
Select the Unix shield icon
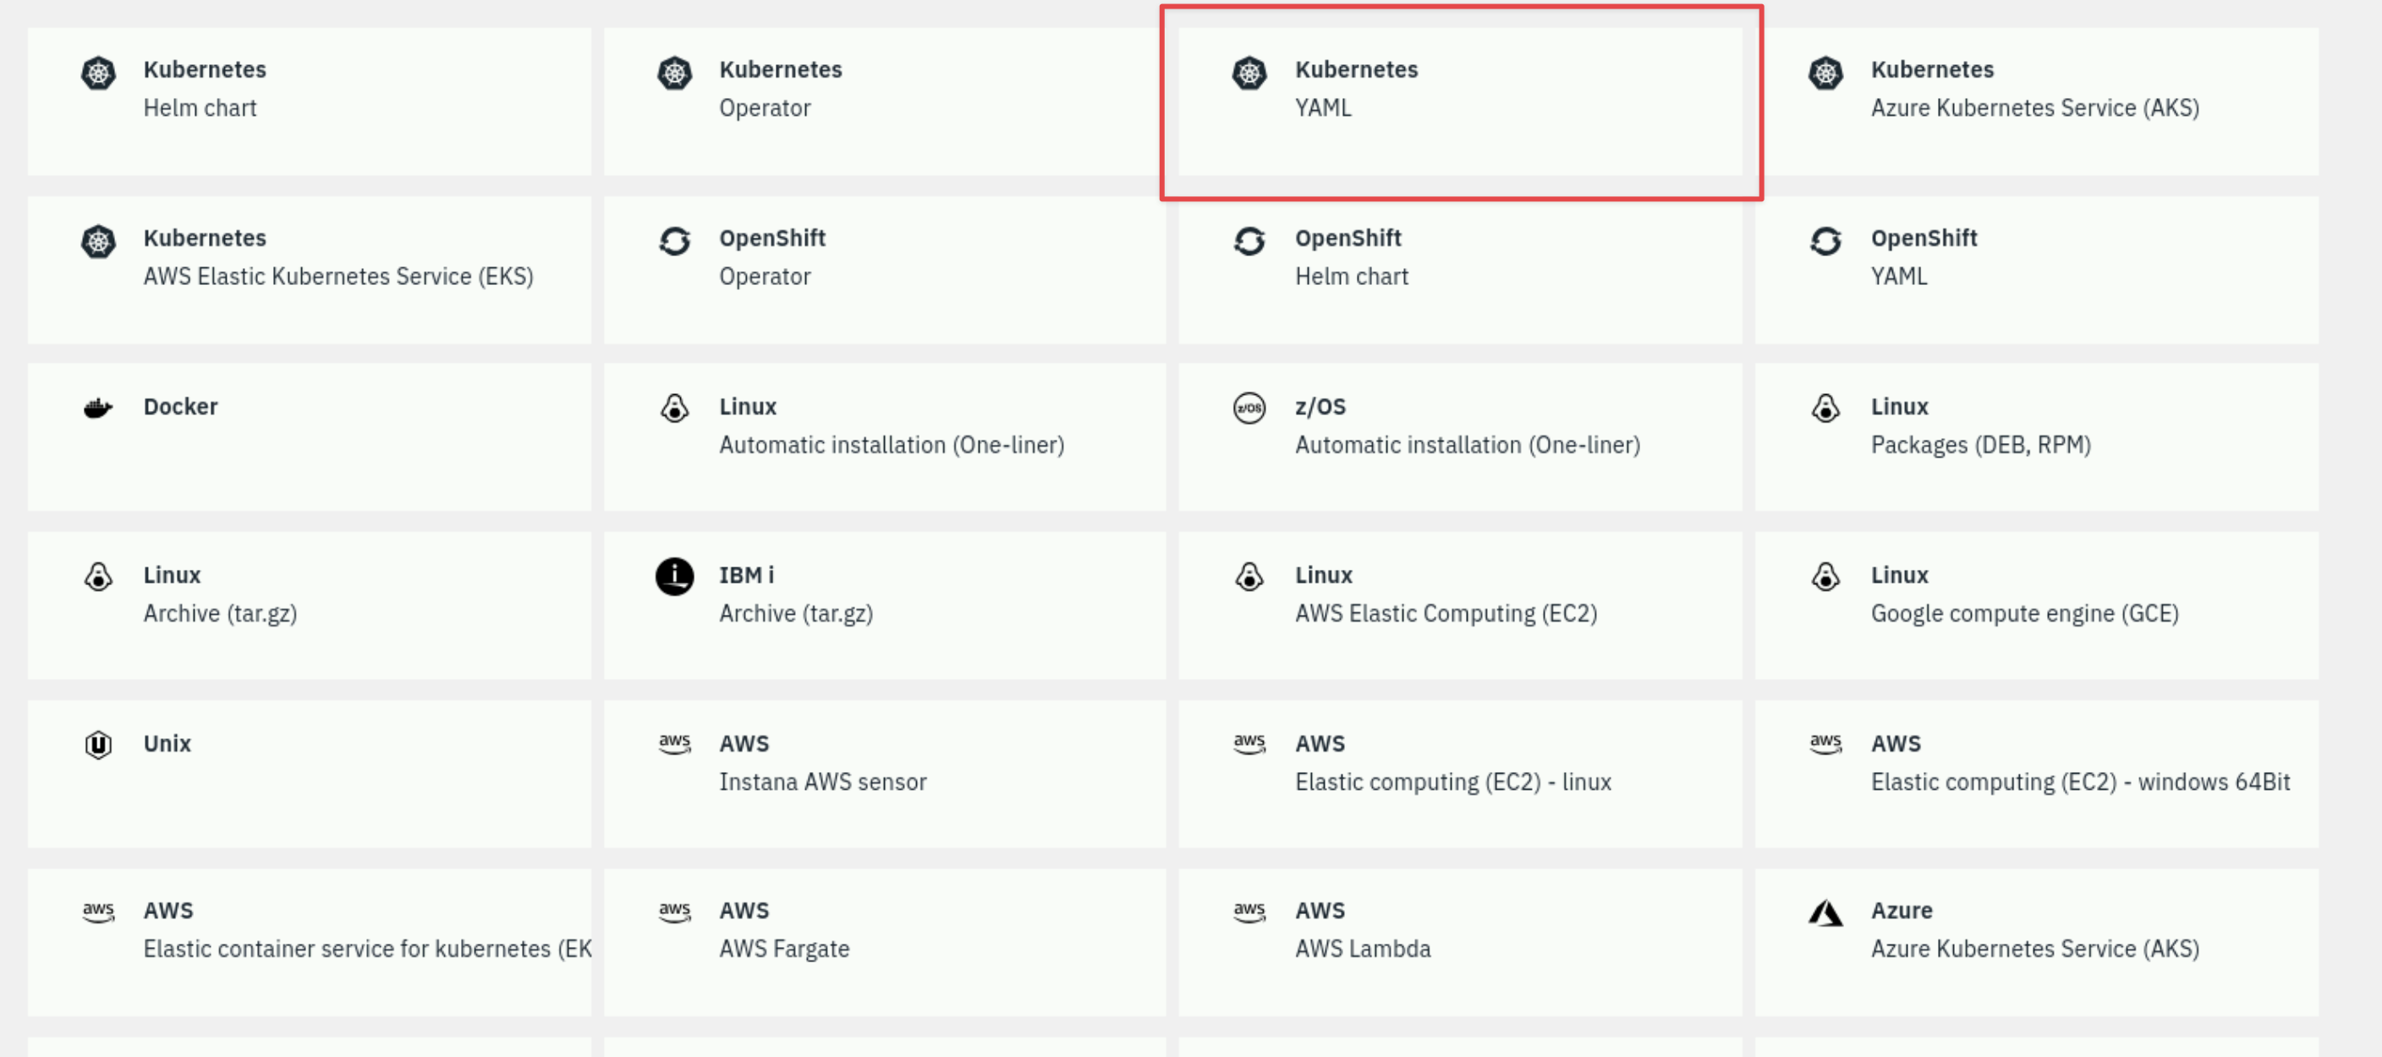98,744
